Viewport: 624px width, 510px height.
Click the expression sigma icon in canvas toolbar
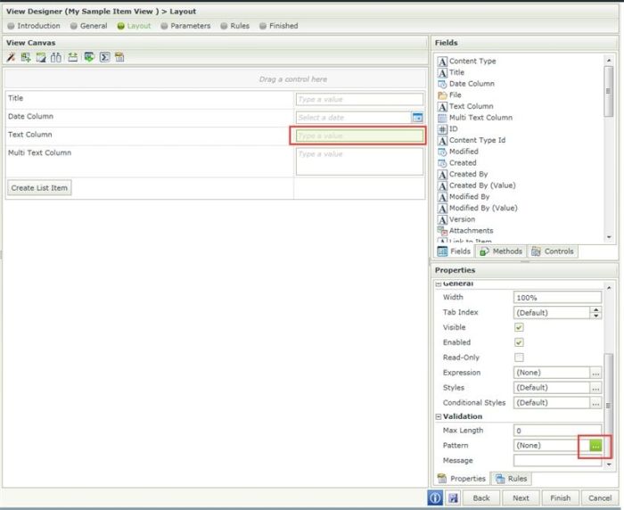click(104, 57)
